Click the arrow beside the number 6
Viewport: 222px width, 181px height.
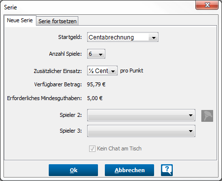100,54
